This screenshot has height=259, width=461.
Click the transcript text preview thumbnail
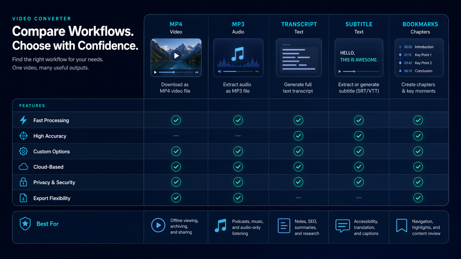299,58
